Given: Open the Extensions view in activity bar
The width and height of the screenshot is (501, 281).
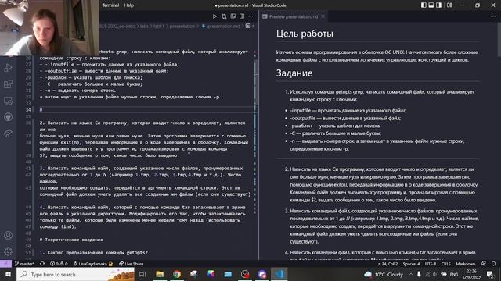Looking at the screenshot, I should tap(9, 84).
